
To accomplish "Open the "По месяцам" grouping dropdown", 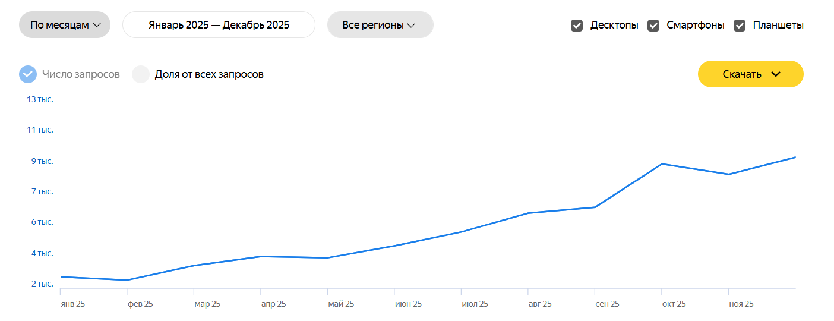I will (65, 25).
